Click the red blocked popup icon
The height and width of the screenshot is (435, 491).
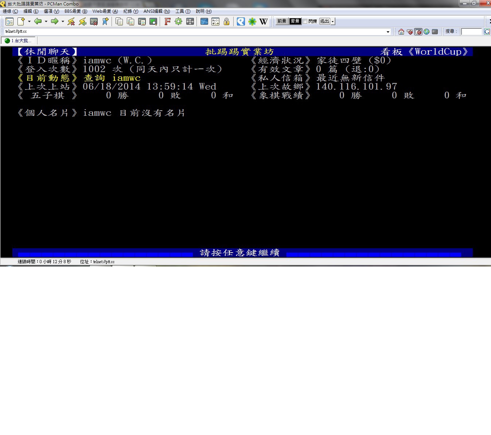410,32
